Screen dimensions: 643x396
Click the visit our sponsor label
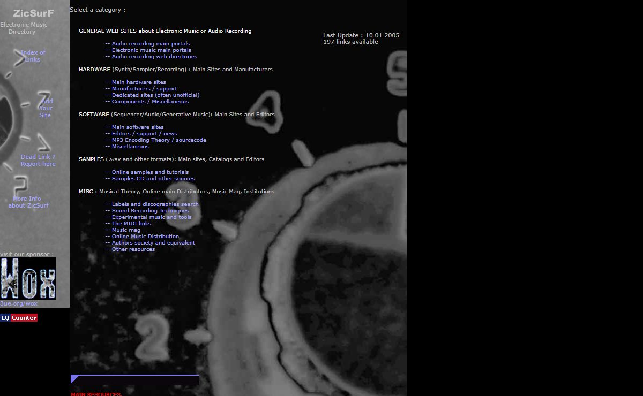[x=27, y=254]
